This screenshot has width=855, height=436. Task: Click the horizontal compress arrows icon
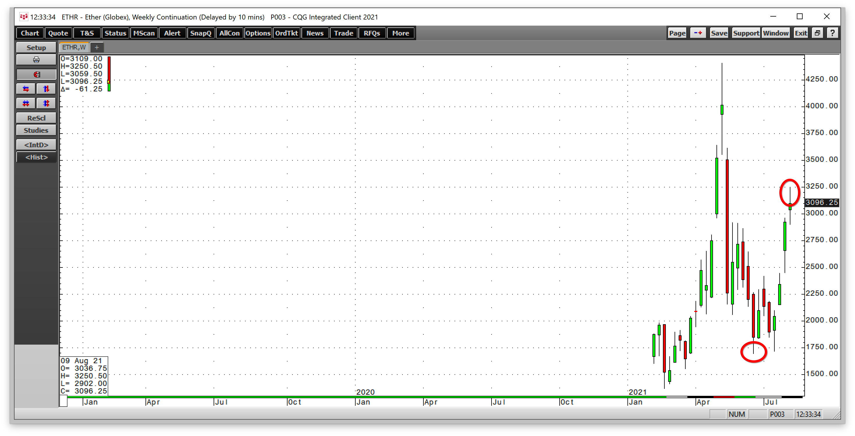pos(26,103)
